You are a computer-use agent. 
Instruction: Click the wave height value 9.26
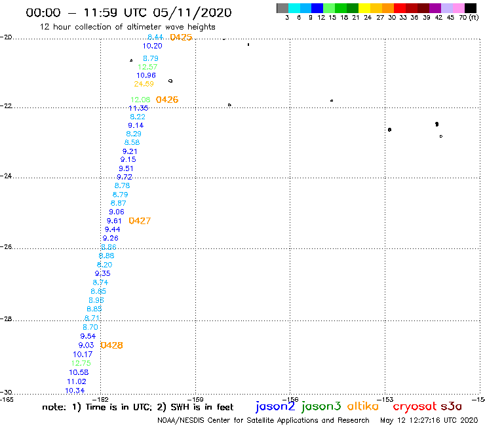pos(110,238)
